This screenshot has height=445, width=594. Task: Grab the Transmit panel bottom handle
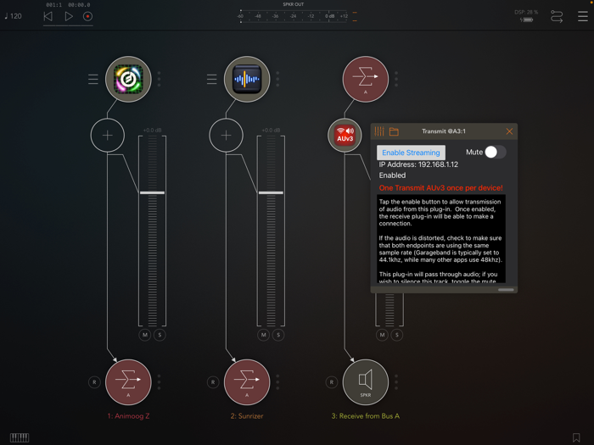[506, 290]
